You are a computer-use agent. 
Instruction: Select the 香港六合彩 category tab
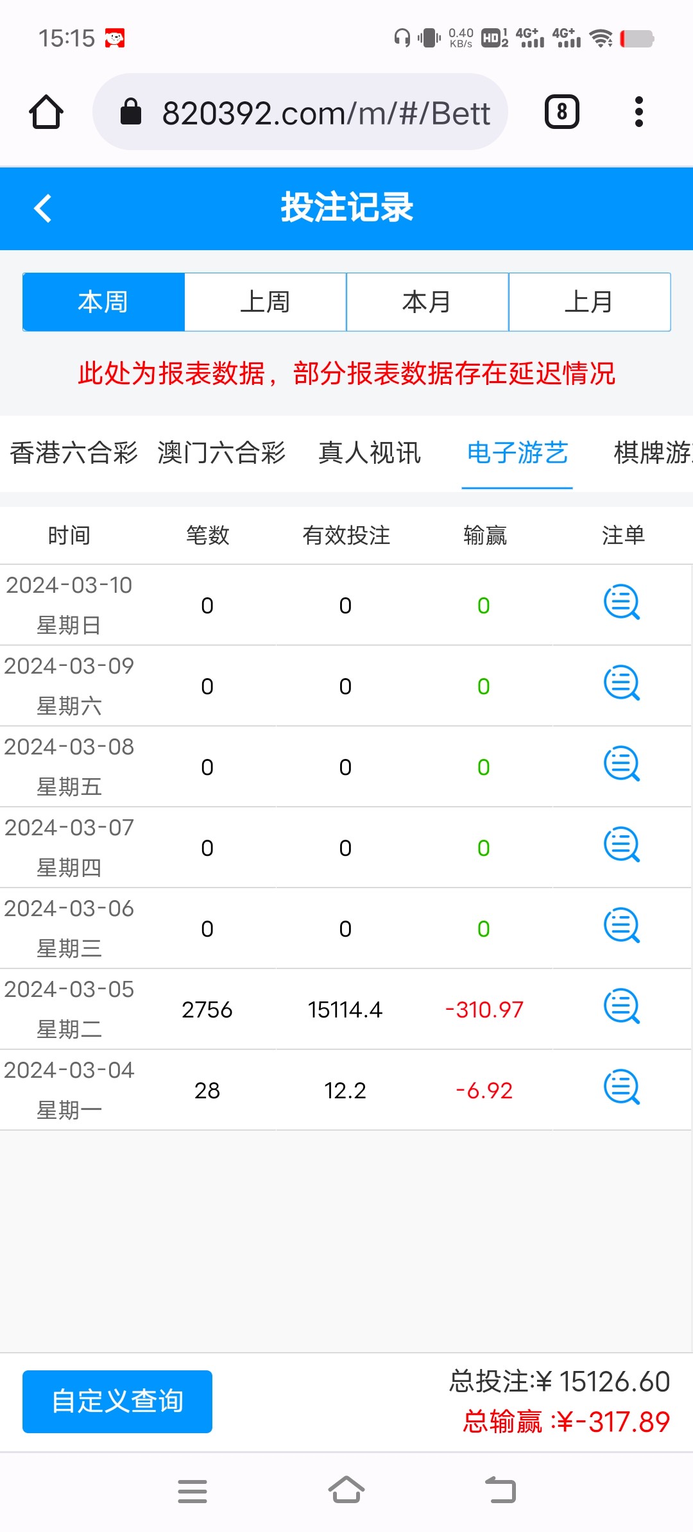click(x=74, y=453)
